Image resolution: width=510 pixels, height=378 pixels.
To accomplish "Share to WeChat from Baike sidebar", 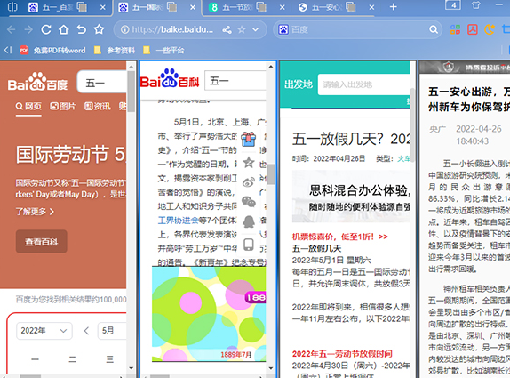I will pyautogui.click(x=249, y=202).
